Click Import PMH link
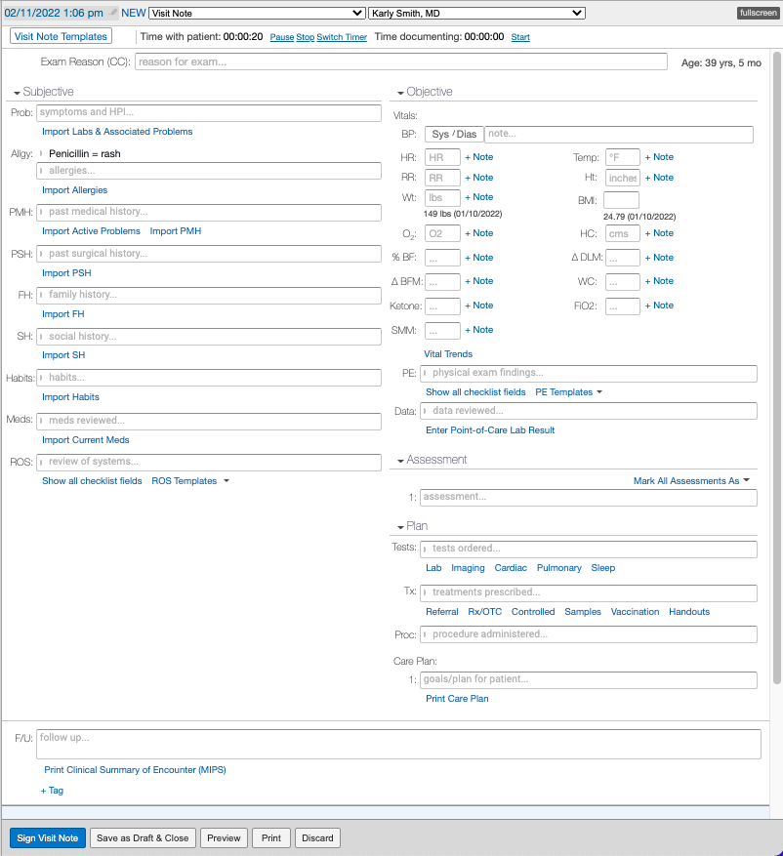Viewport: 783px width, 856px height. [x=176, y=231]
